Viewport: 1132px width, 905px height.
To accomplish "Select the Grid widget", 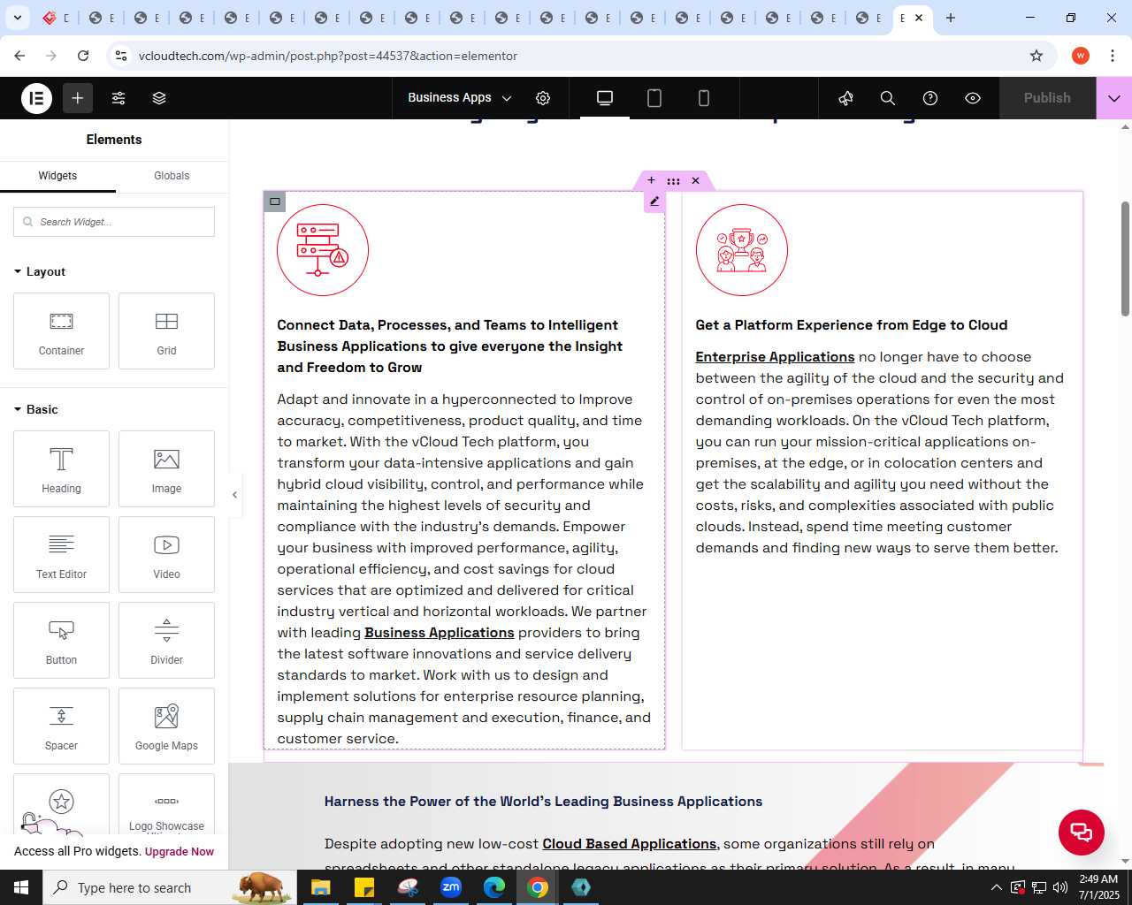I will pyautogui.click(x=166, y=331).
